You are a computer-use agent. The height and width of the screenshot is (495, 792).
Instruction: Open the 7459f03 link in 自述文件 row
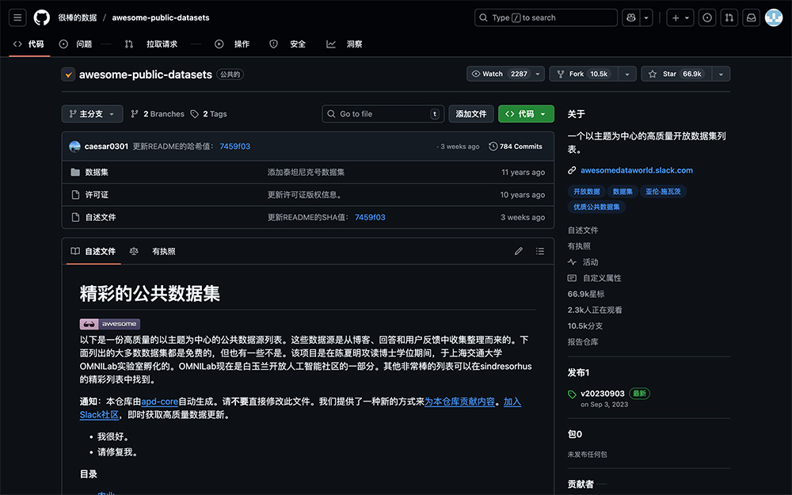click(x=370, y=217)
